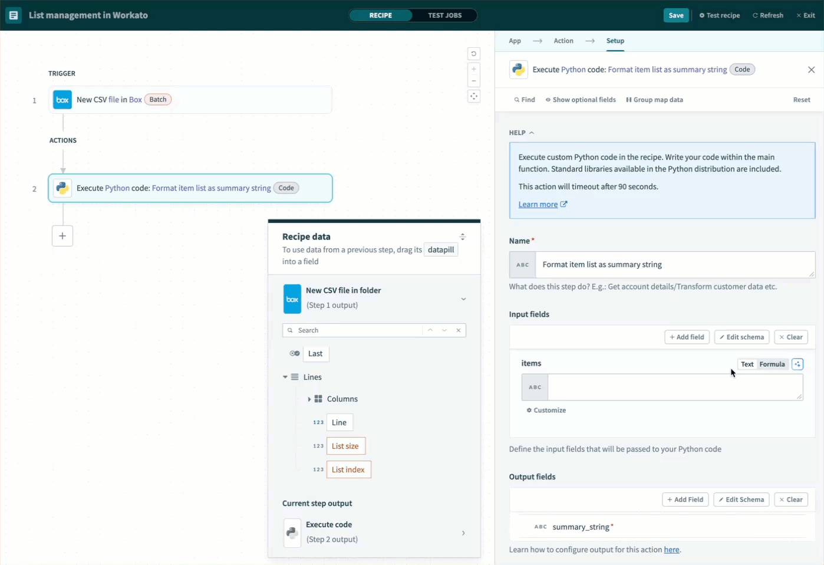Click the canvas zoom out icon
This screenshot has height=565, width=824.
pos(474,81)
